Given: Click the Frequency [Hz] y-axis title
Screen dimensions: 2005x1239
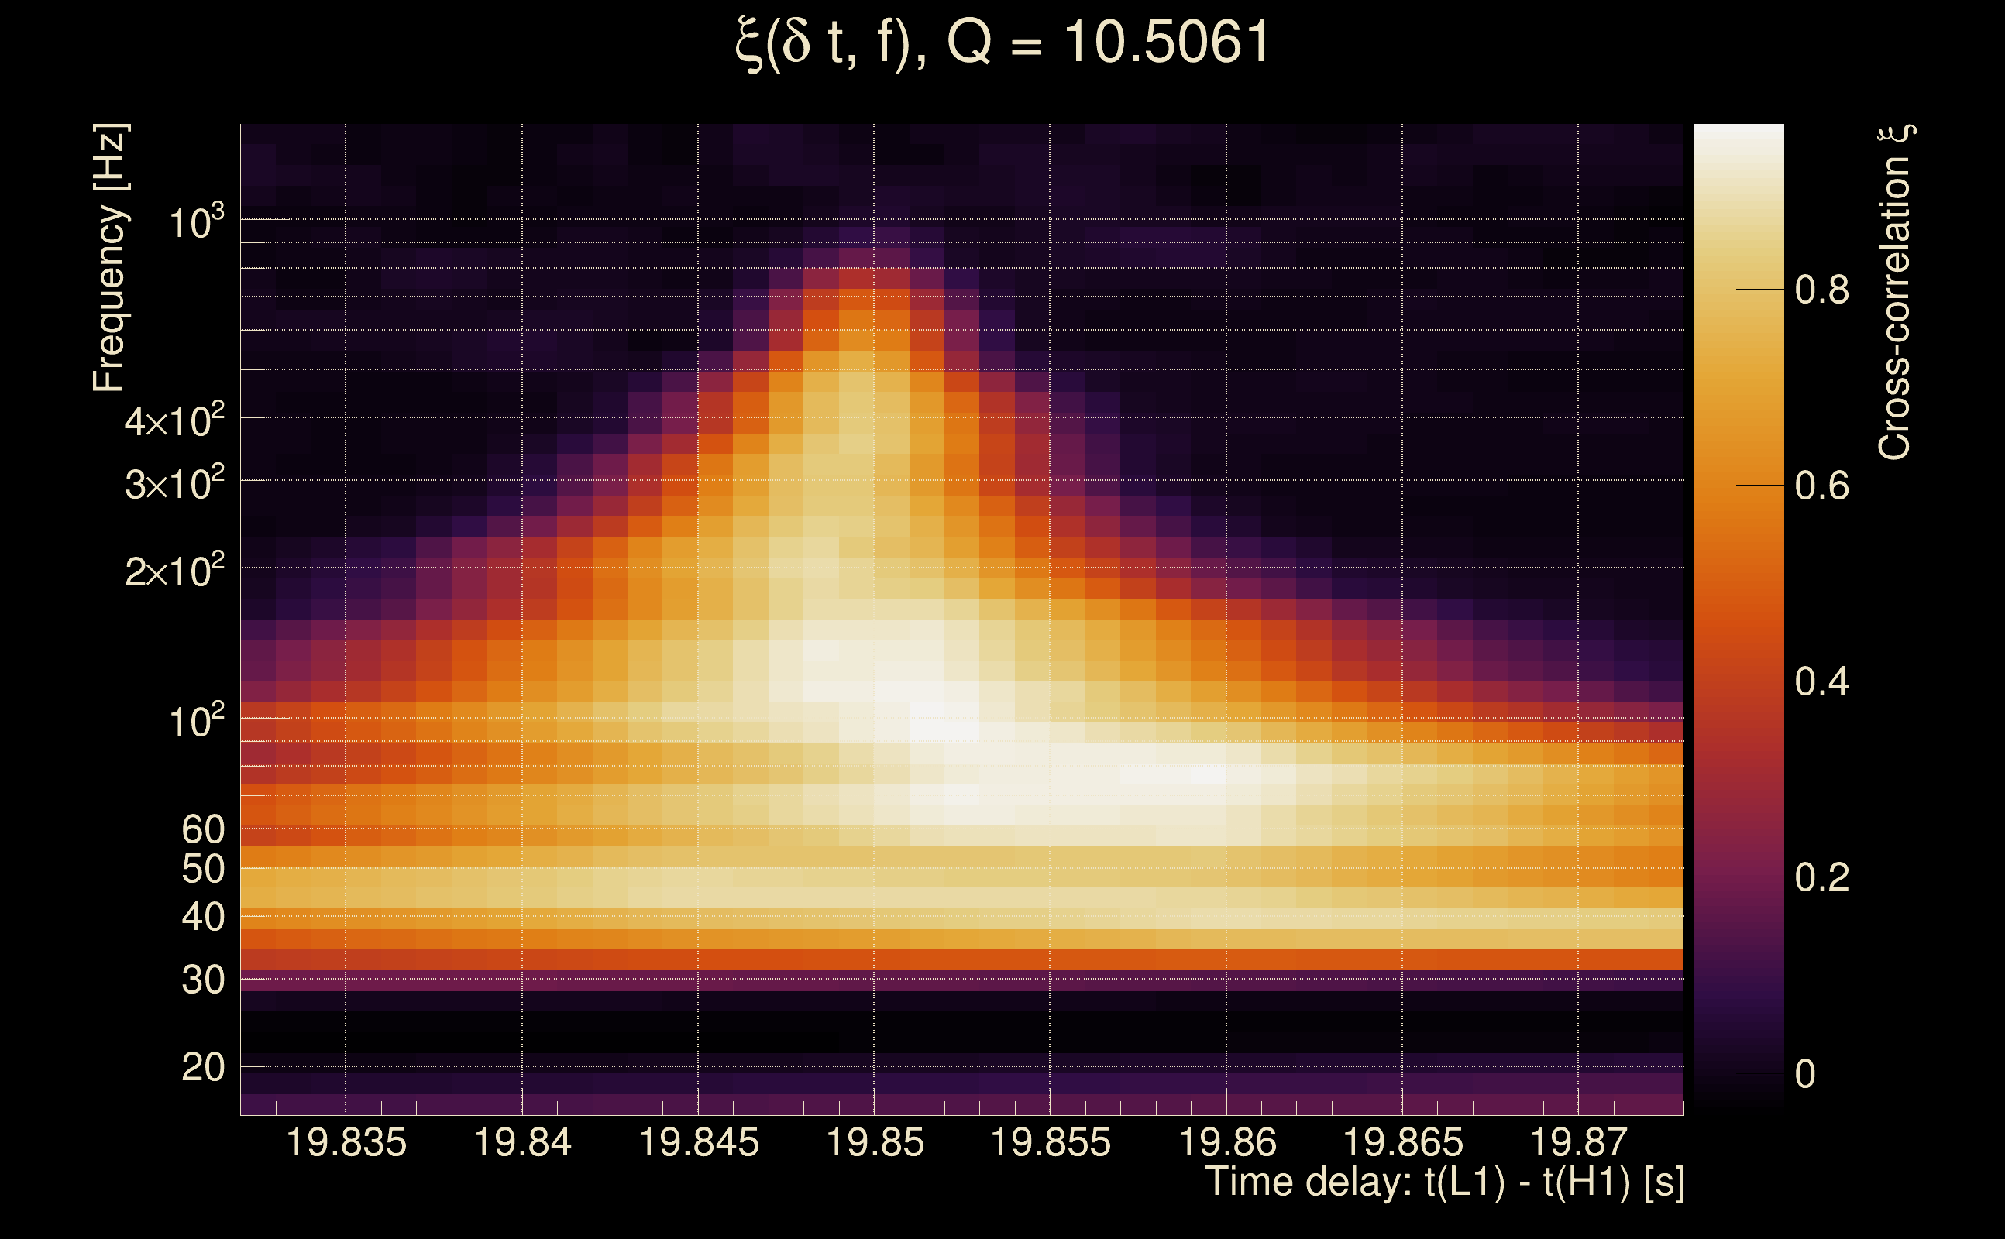Looking at the screenshot, I should 109,258.
